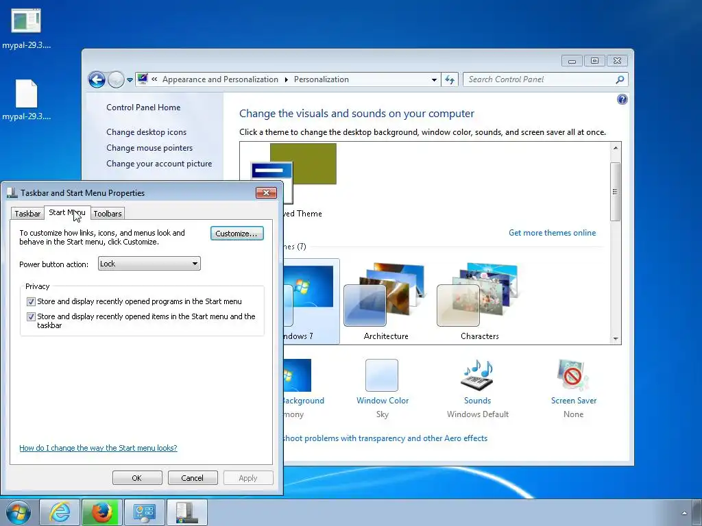
Task: Go back using the Control Panel back arrow
Action: tap(97, 79)
